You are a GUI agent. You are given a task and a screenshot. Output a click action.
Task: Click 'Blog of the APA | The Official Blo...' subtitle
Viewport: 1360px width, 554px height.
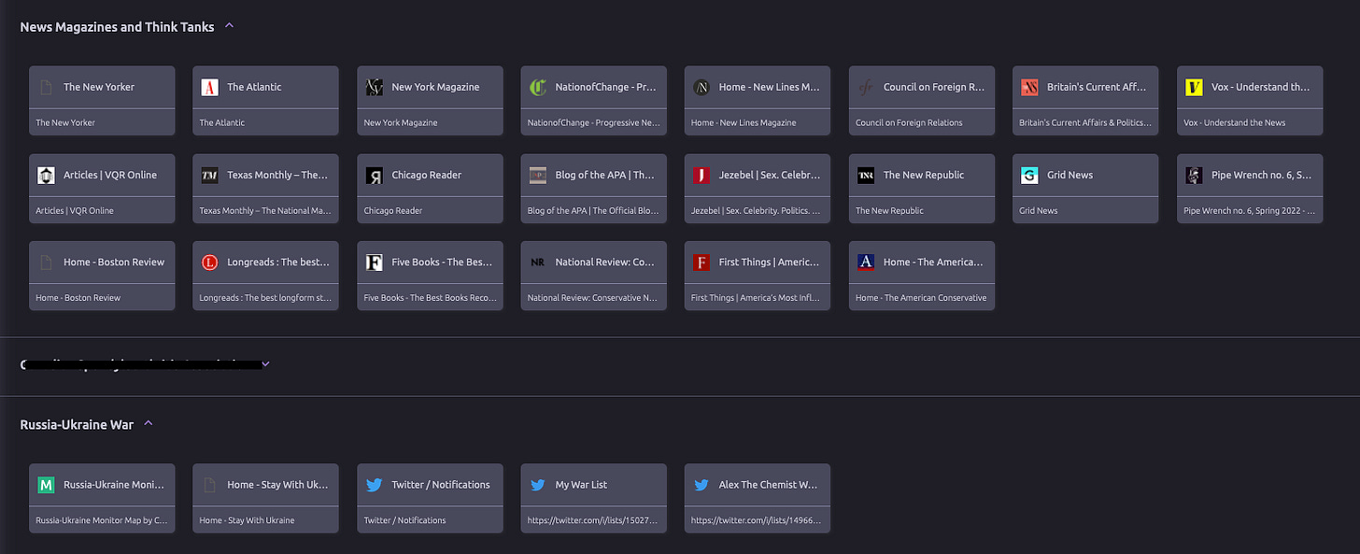pyautogui.click(x=593, y=210)
